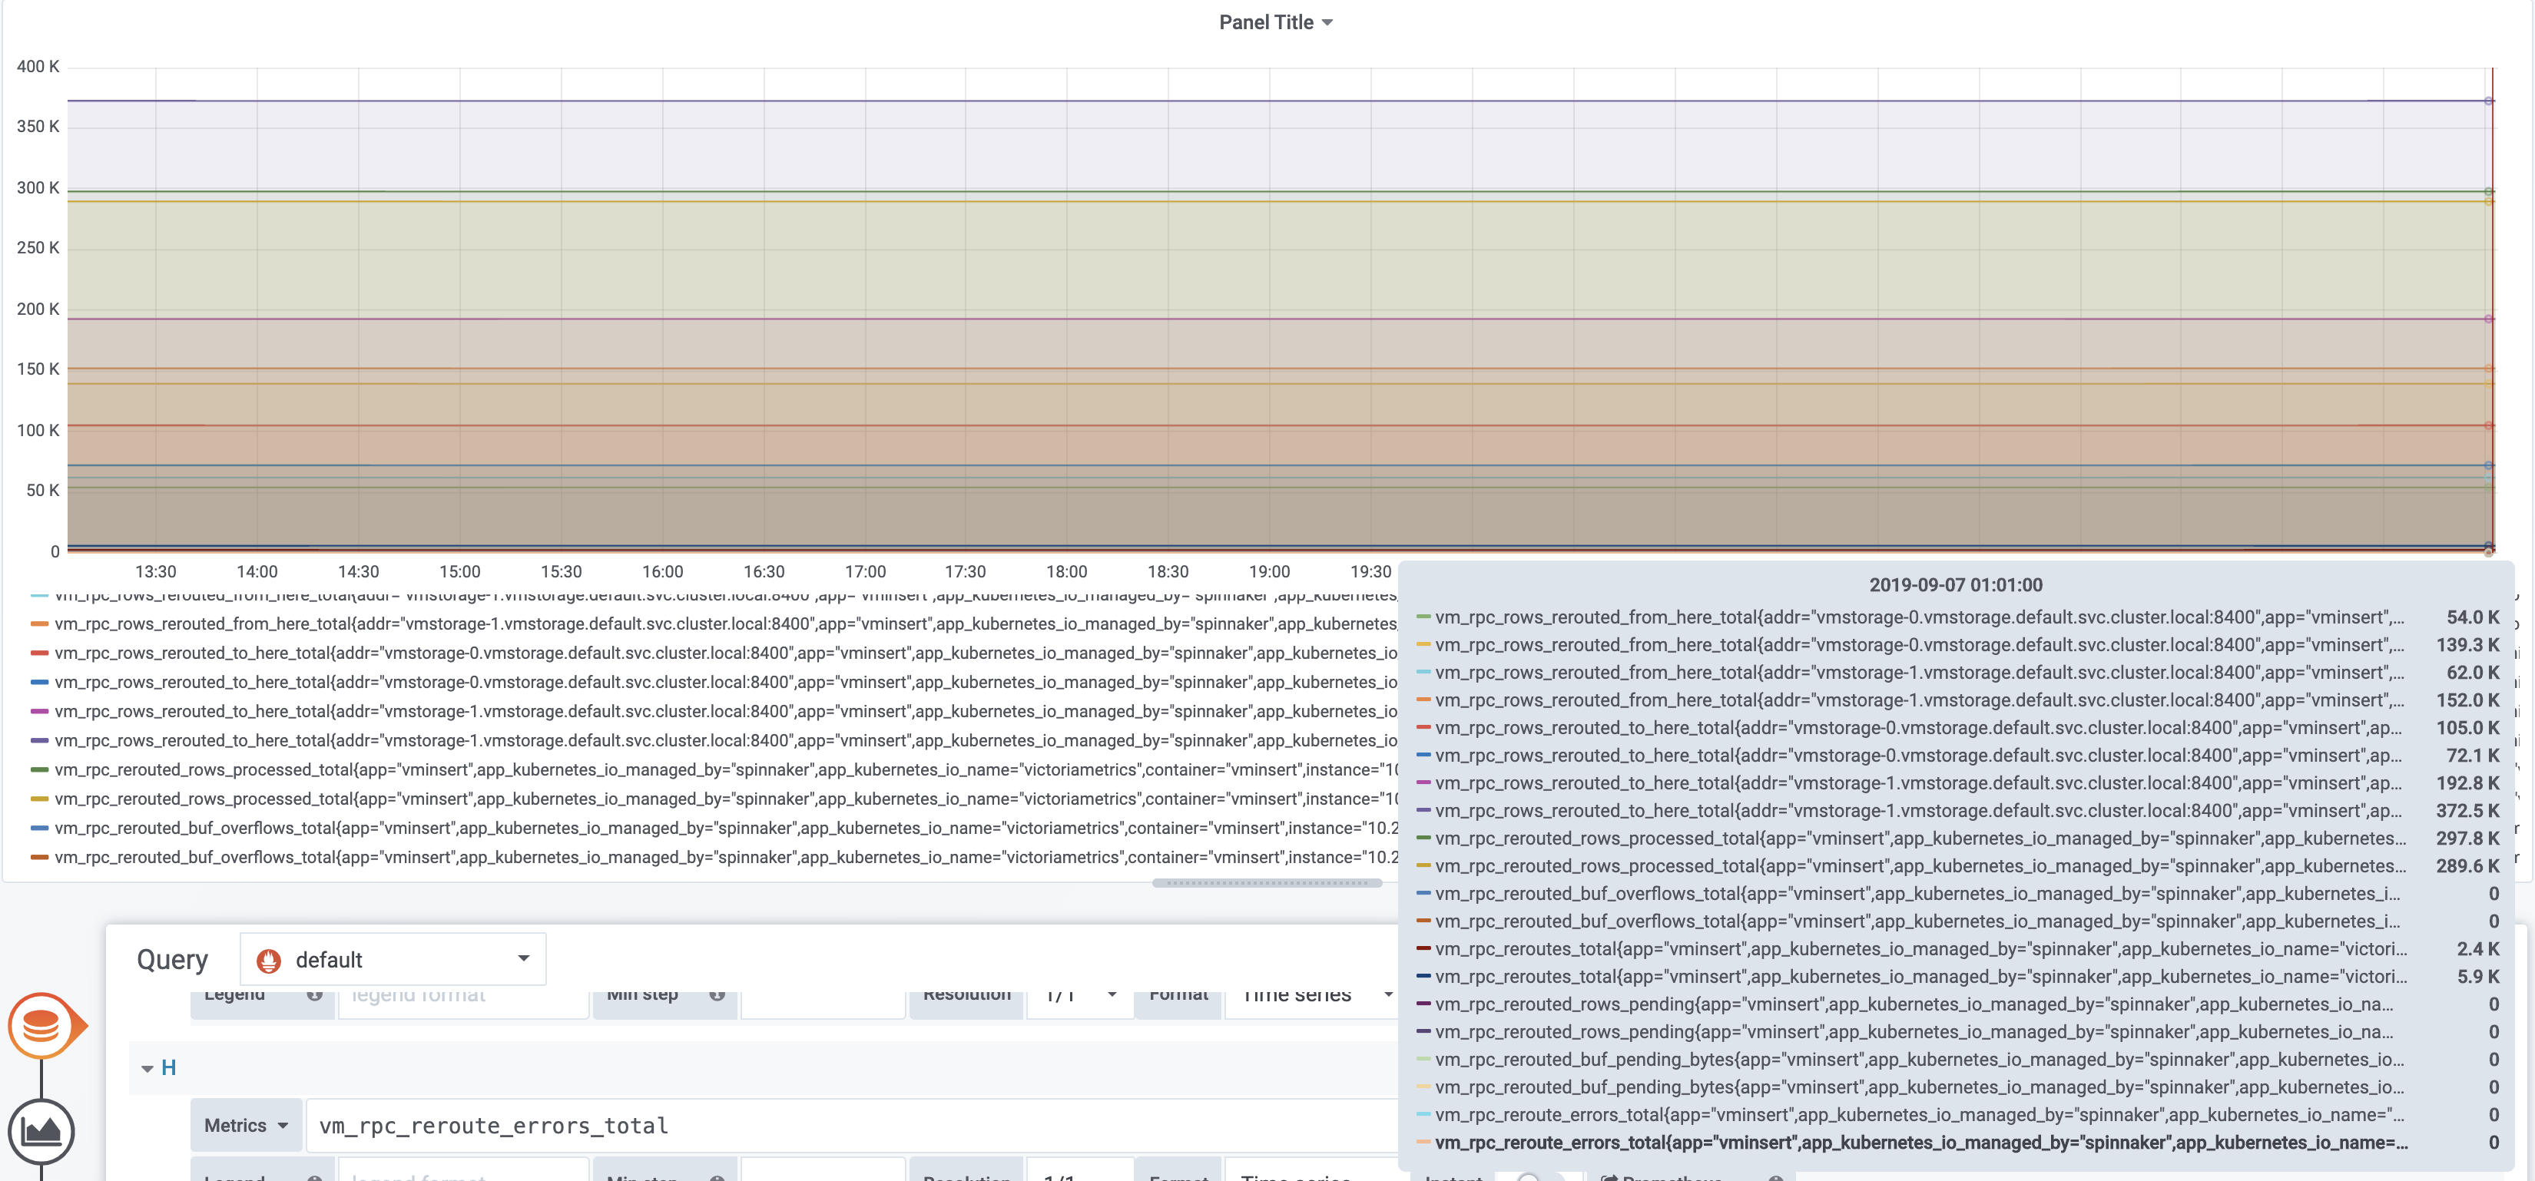Open color picker for blue rerouted_buf_overflows_total series

39,828
